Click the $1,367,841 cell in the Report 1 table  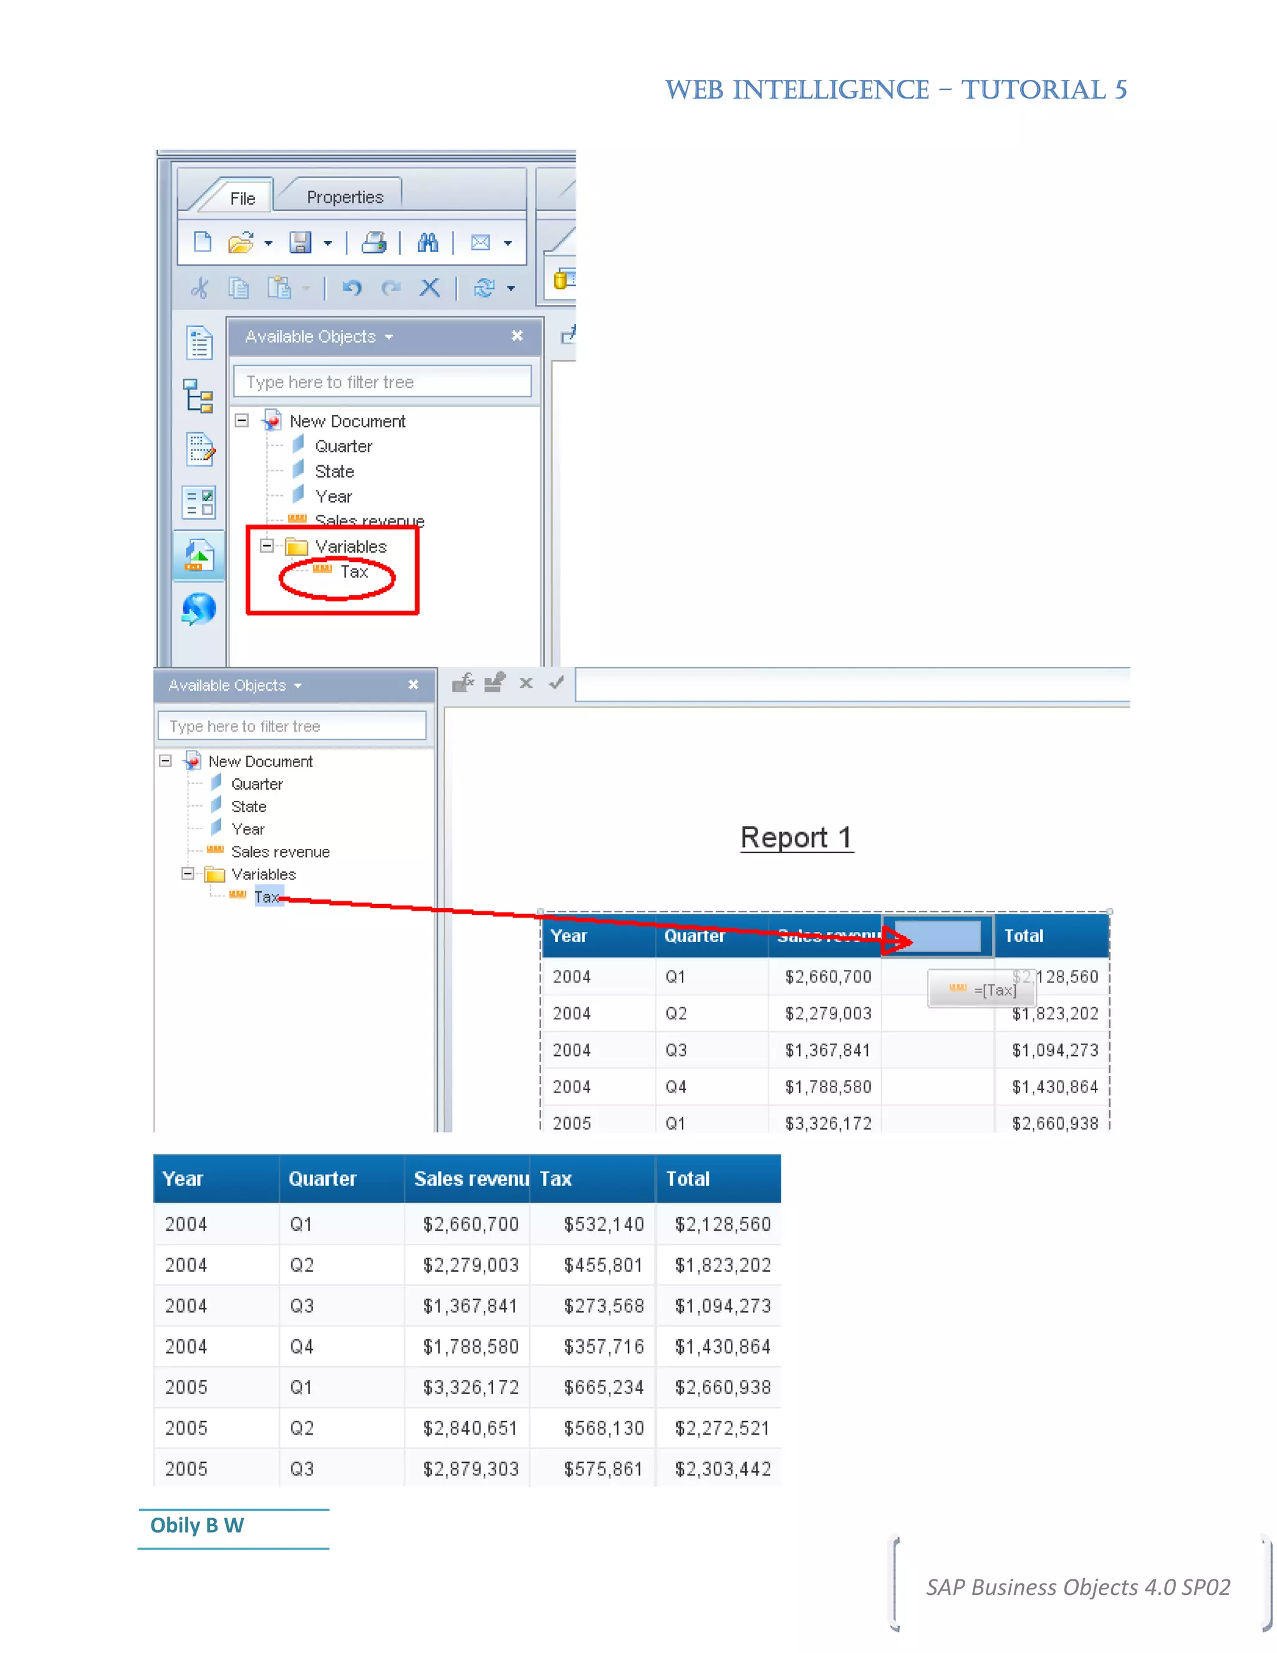826,1050
